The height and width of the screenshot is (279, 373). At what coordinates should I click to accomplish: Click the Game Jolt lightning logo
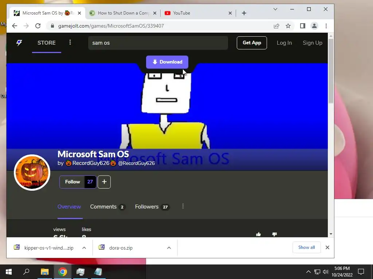click(x=19, y=43)
